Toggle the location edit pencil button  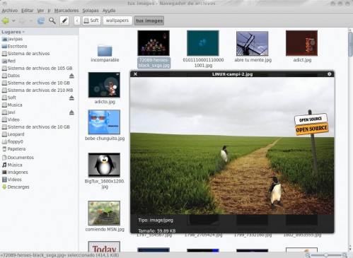(64, 20)
